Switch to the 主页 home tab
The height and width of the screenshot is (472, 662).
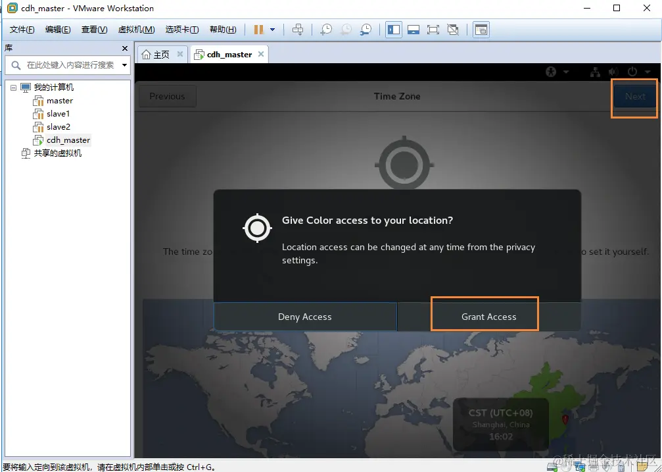(161, 55)
